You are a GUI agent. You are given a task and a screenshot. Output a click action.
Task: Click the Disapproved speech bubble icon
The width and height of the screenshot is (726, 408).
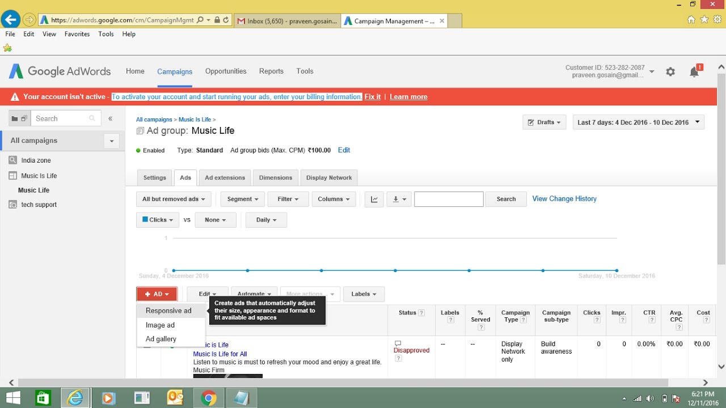click(398, 343)
